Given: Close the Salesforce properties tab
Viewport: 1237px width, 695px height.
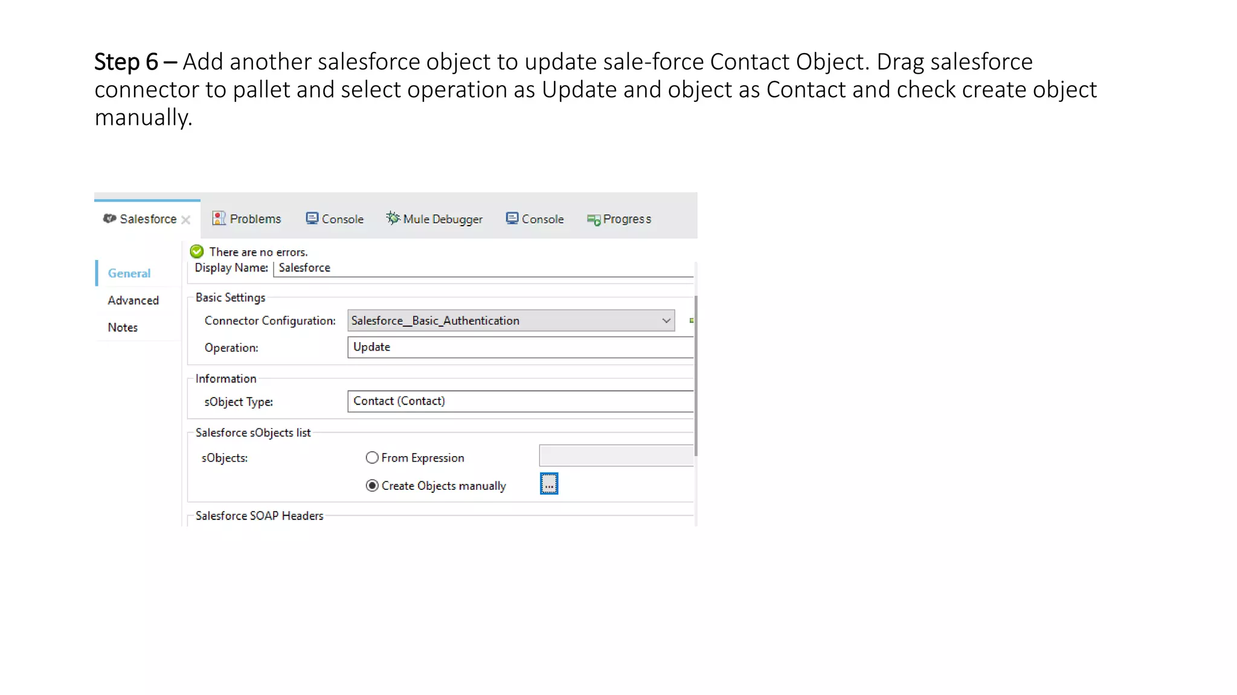Looking at the screenshot, I should pyautogui.click(x=186, y=220).
